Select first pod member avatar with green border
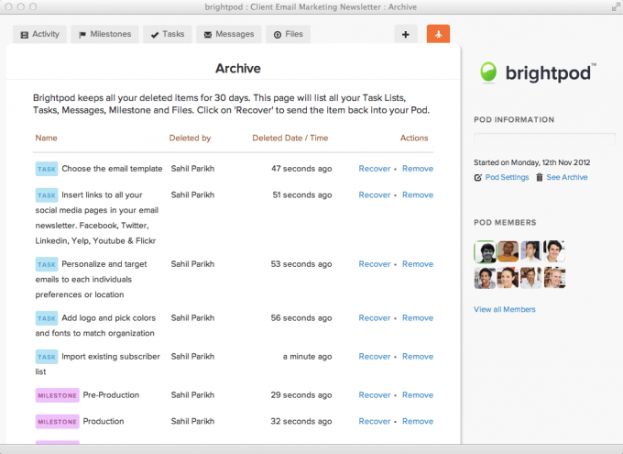The width and height of the screenshot is (623, 454). point(486,251)
